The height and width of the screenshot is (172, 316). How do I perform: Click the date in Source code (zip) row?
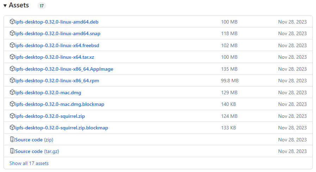point(292,140)
